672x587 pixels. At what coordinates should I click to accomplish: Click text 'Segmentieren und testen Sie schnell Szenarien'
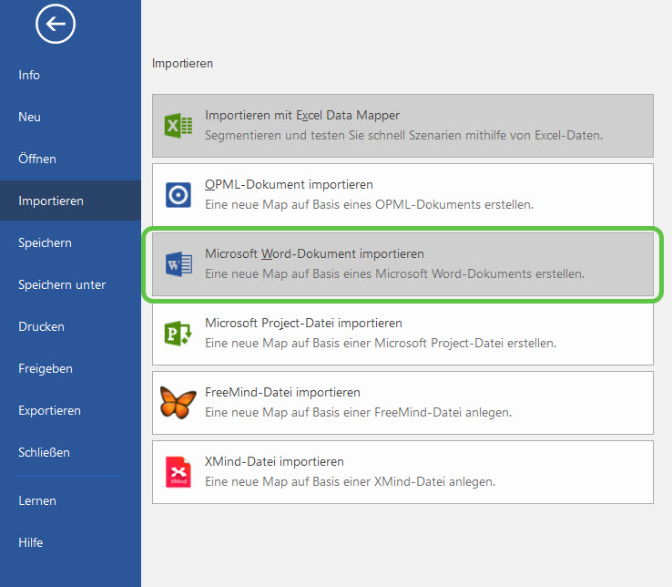[x=334, y=136]
